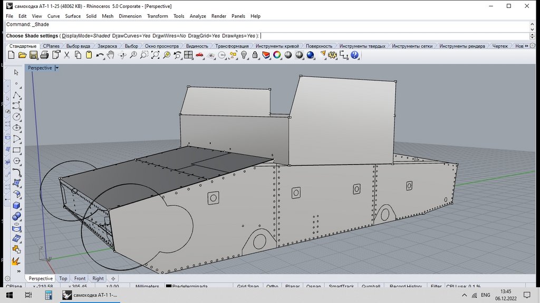The height and width of the screenshot is (303, 540).
Task: Save the model using the floppy disk icon
Action: (33, 55)
